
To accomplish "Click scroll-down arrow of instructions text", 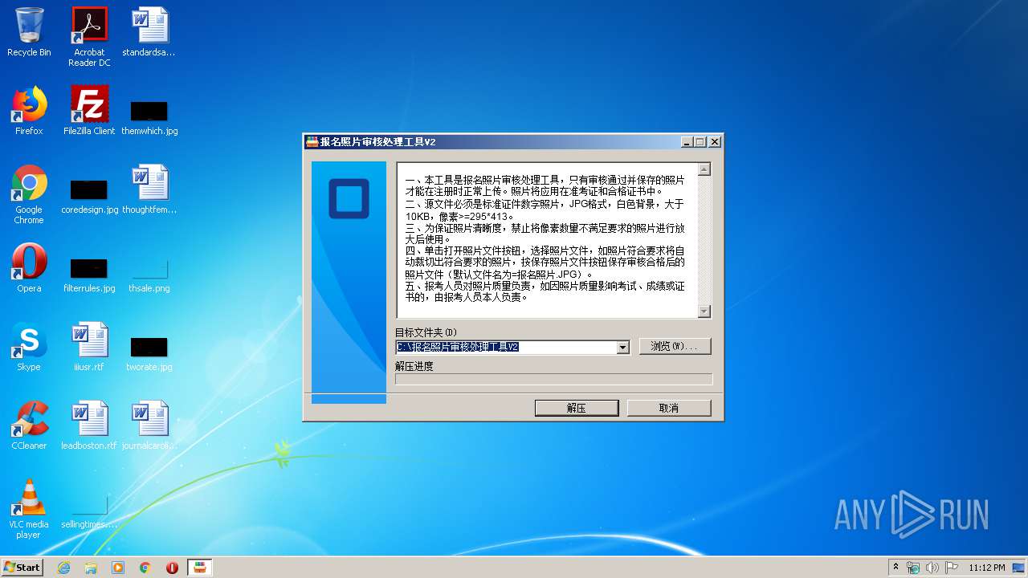I will pos(704,311).
